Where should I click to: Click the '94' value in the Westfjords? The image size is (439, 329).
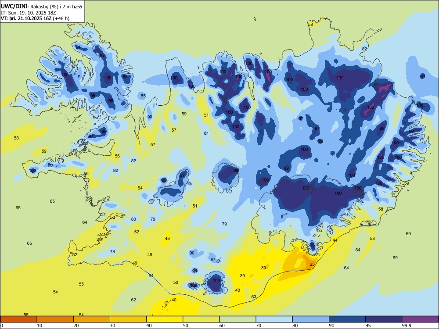78,47
